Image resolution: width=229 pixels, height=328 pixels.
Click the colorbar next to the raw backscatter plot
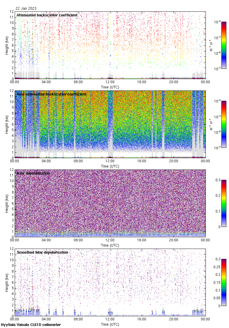pos(224,124)
